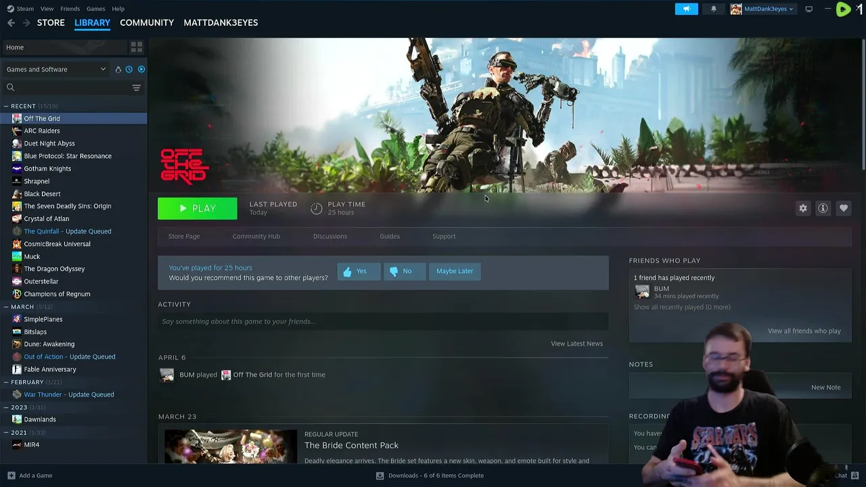The height and width of the screenshot is (487, 866).
Task: Open the Support link
Action: 444,236
